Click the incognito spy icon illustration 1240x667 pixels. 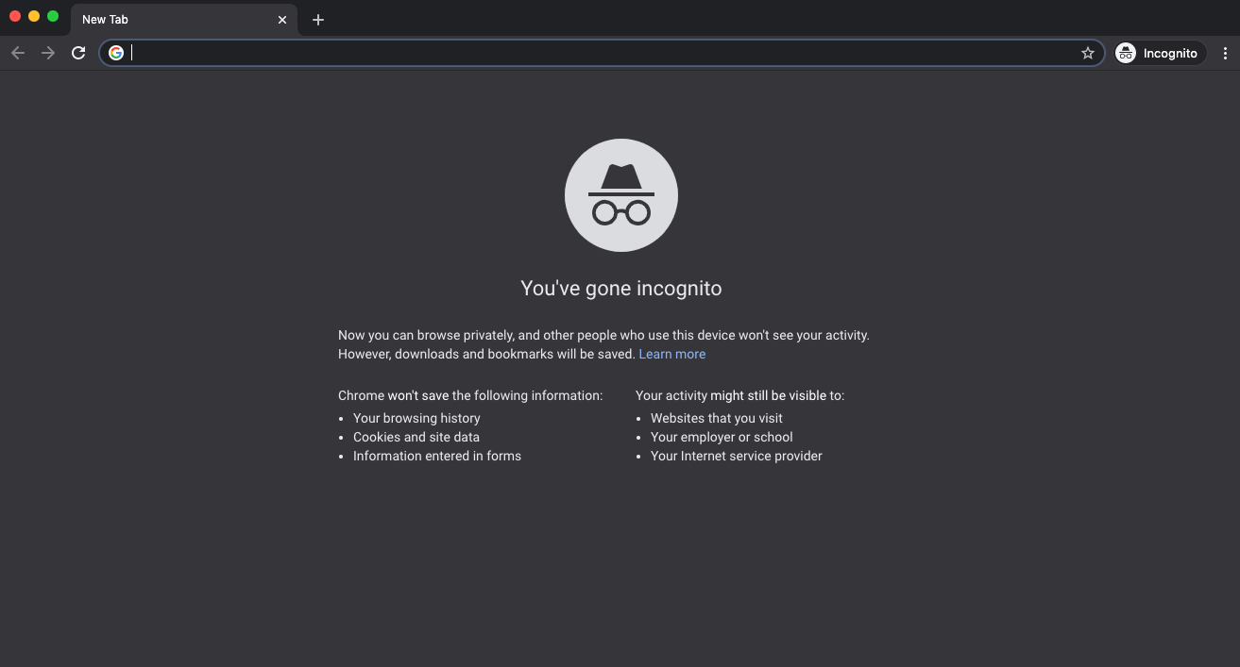[620, 194]
